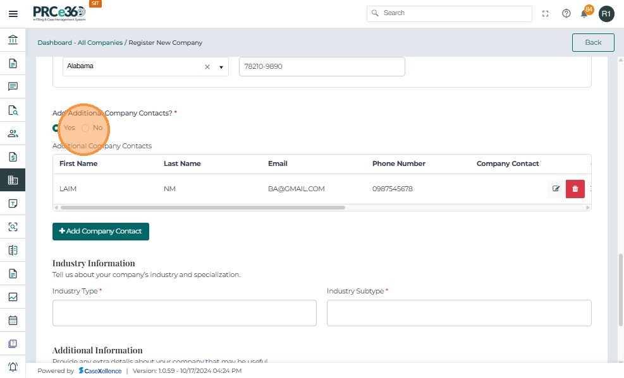Go to Dashboard - All Companies breadcrumb
The image size is (624, 378).
tap(80, 43)
